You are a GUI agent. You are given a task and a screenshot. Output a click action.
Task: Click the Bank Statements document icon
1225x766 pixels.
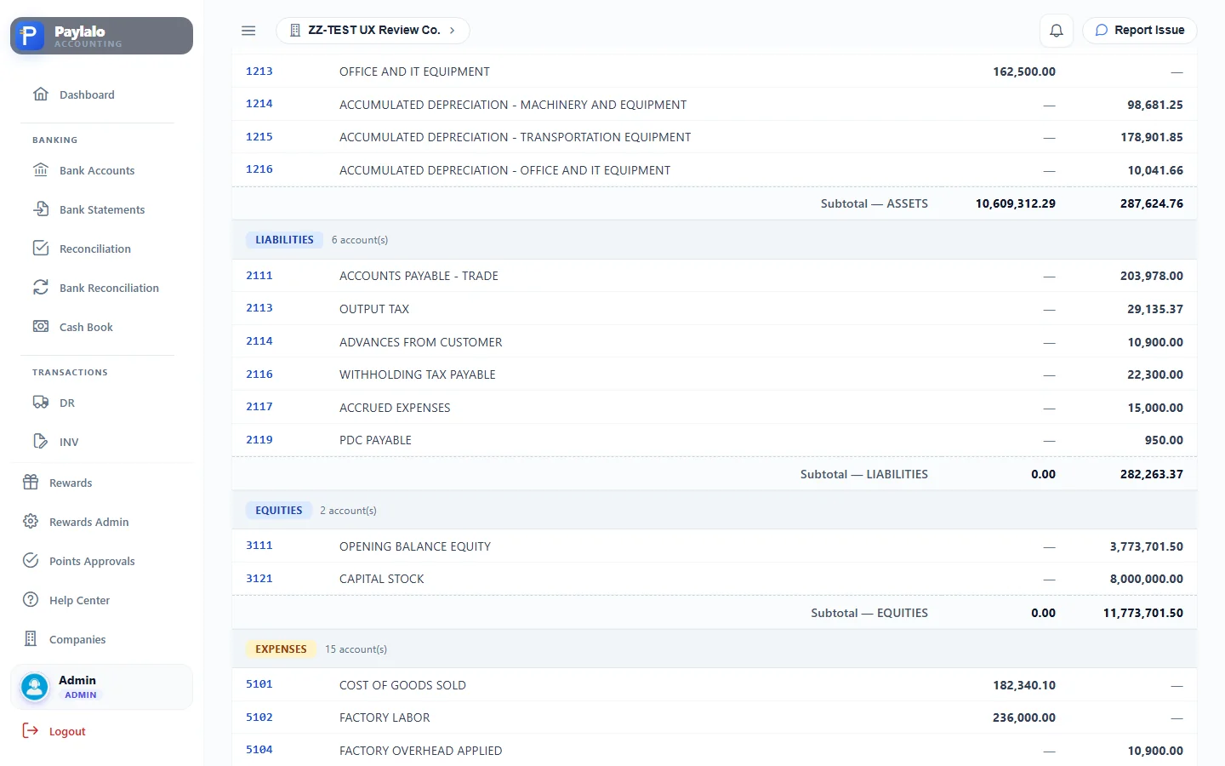(x=41, y=209)
